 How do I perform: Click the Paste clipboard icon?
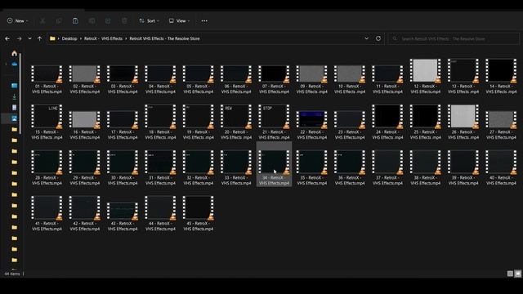click(75, 20)
